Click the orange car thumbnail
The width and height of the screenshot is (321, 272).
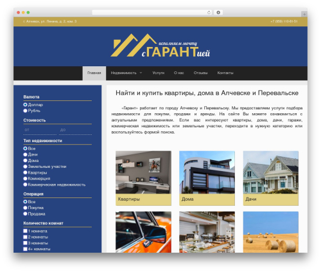143,232
